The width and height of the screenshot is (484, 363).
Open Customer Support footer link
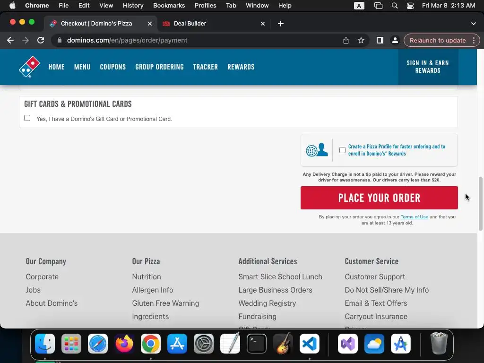click(x=375, y=277)
